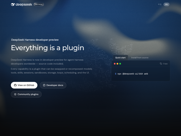
Task: Click the DeepSeek whale logo
Action: click(13, 4)
